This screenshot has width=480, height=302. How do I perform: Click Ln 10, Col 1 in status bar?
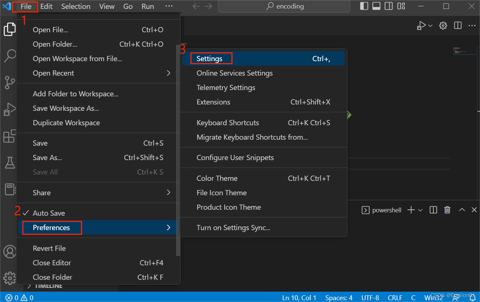coord(299,298)
